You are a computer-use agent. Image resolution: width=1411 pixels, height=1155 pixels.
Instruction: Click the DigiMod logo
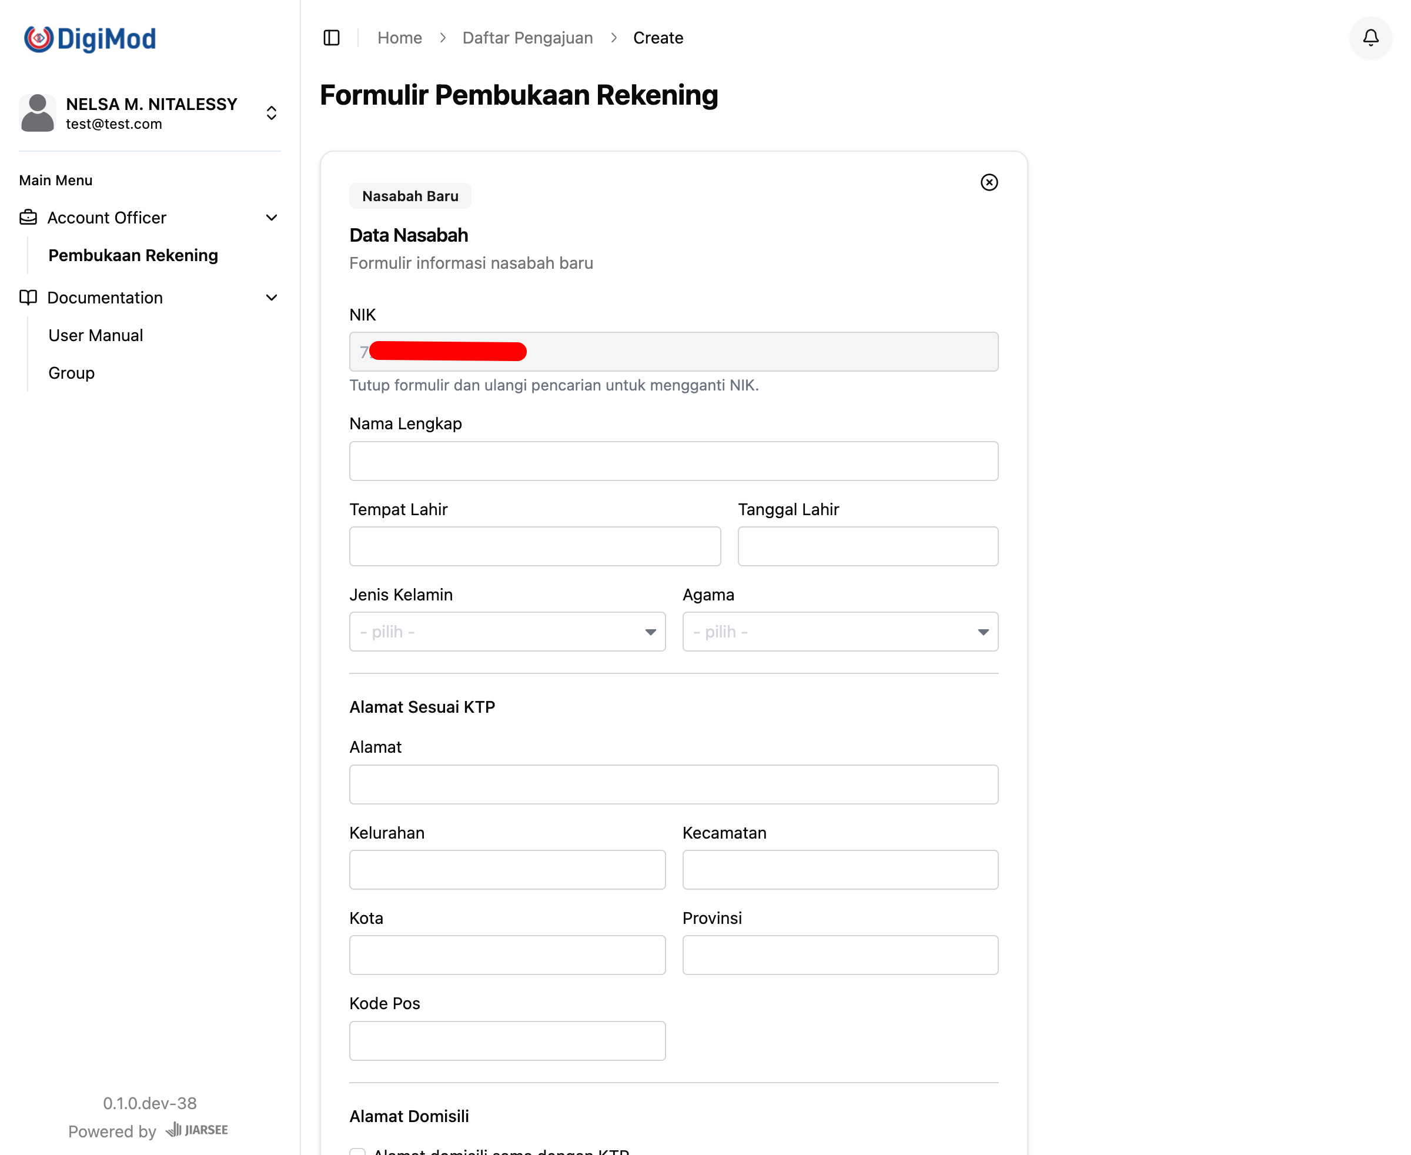pyautogui.click(x=90, y=39)
